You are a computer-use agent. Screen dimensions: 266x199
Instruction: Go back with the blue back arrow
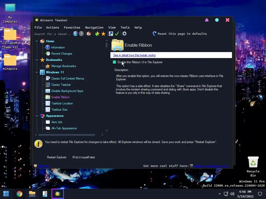75,34
